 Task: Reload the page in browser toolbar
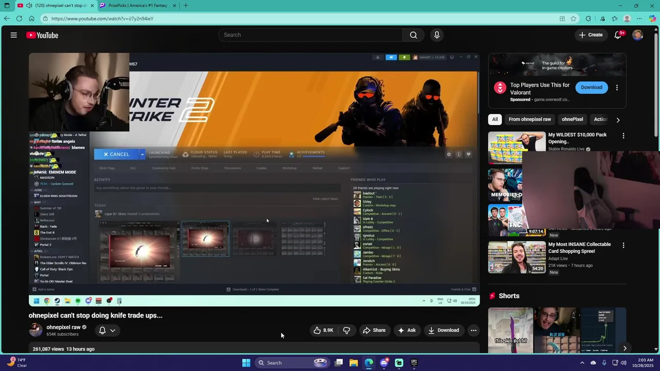[19, 19]
